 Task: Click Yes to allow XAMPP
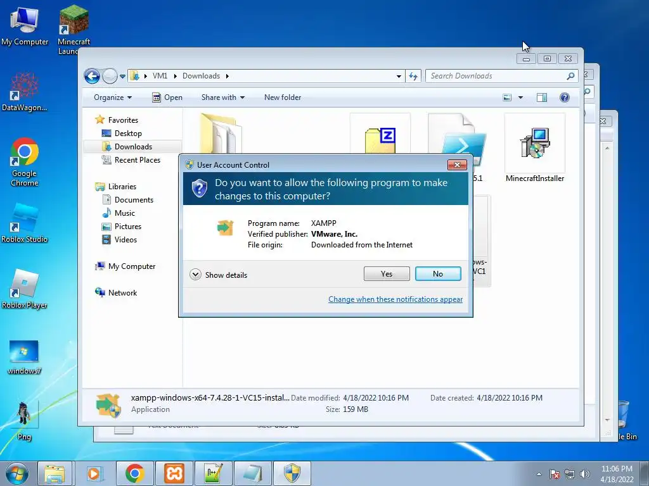[387, 273]
